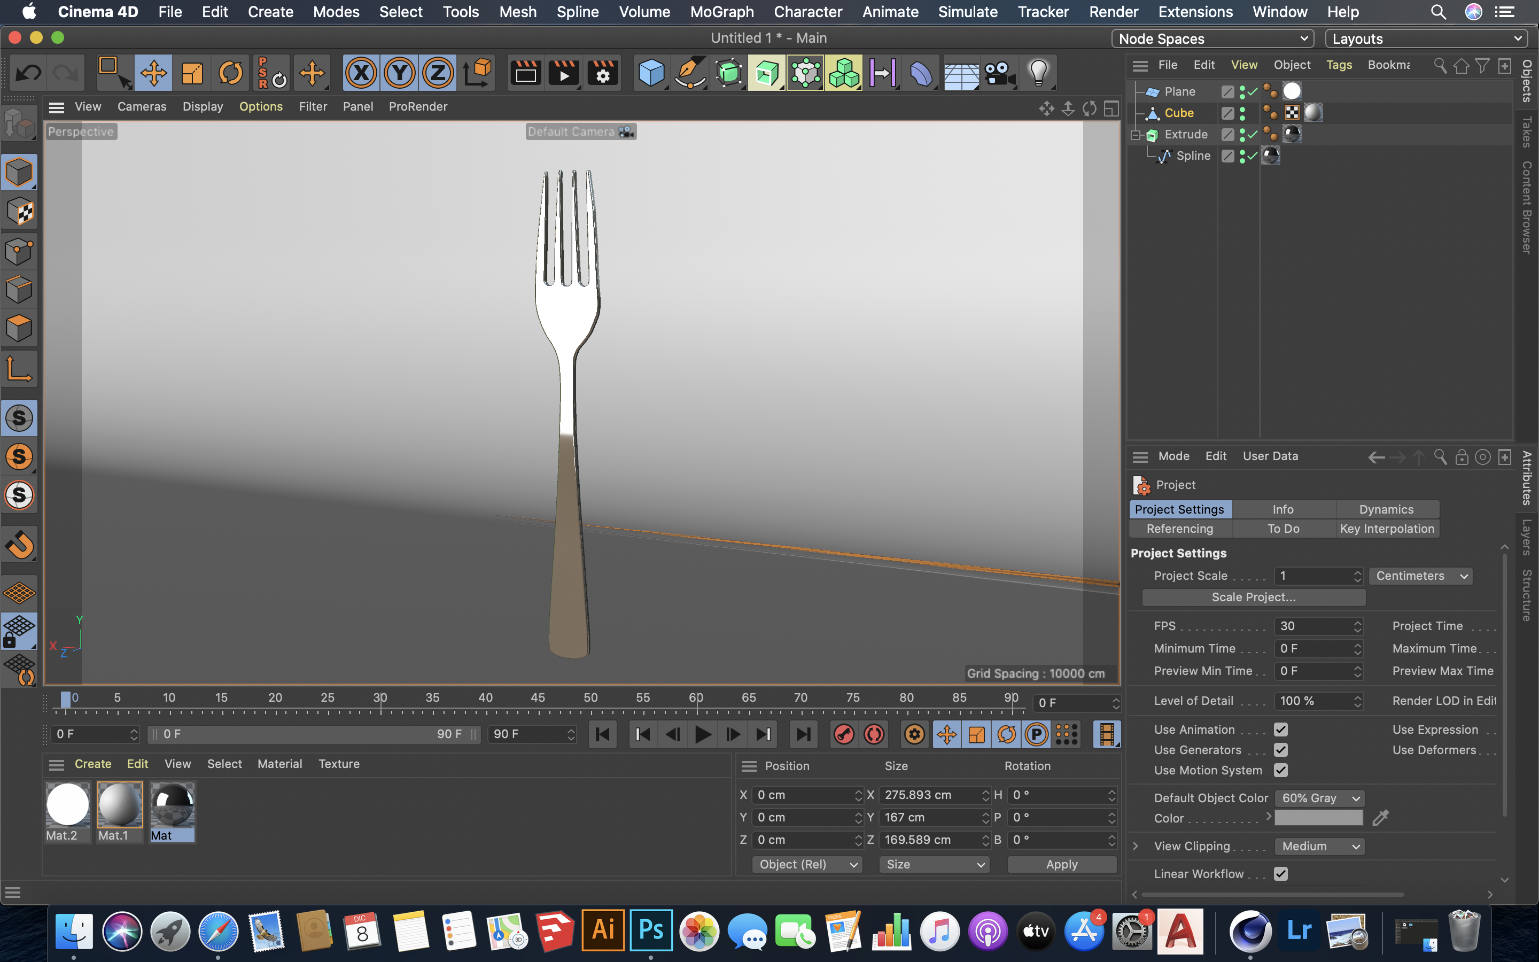Add a Light object
Viewport: 1539px width, 962px height.
click(x=1038, y=73)
